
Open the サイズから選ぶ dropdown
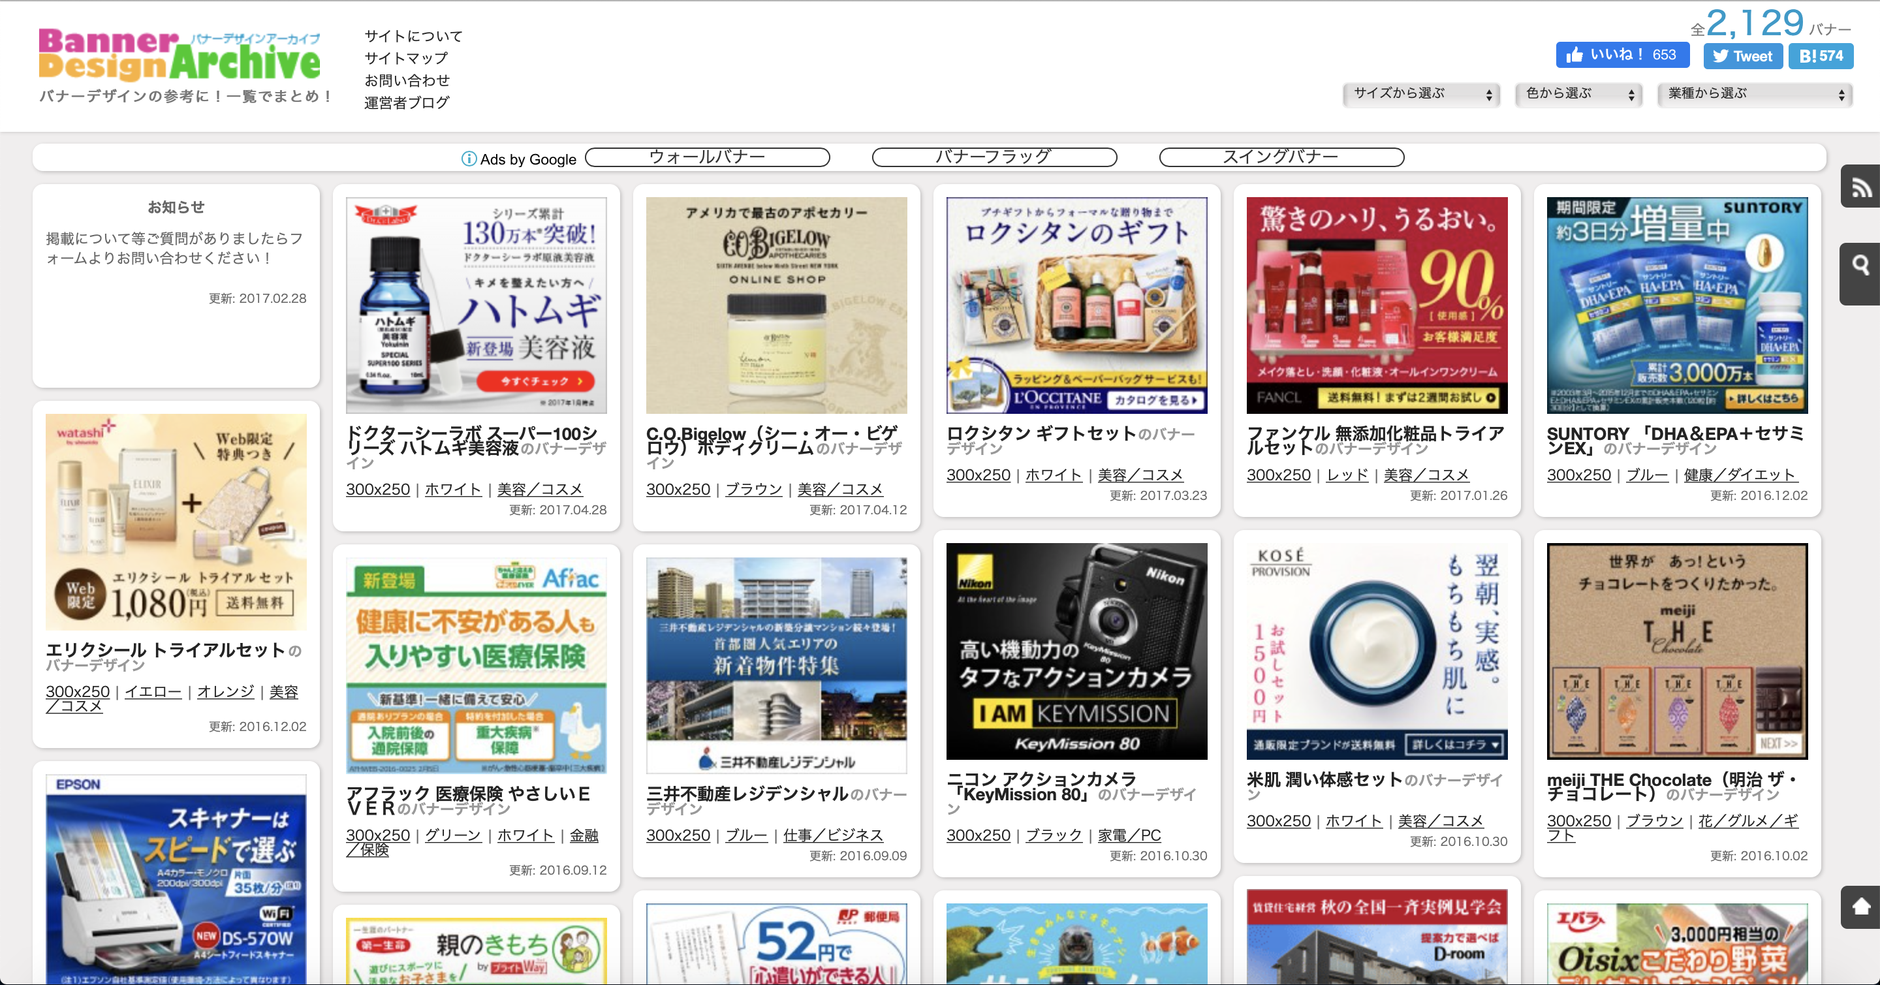click(1420, 94)
